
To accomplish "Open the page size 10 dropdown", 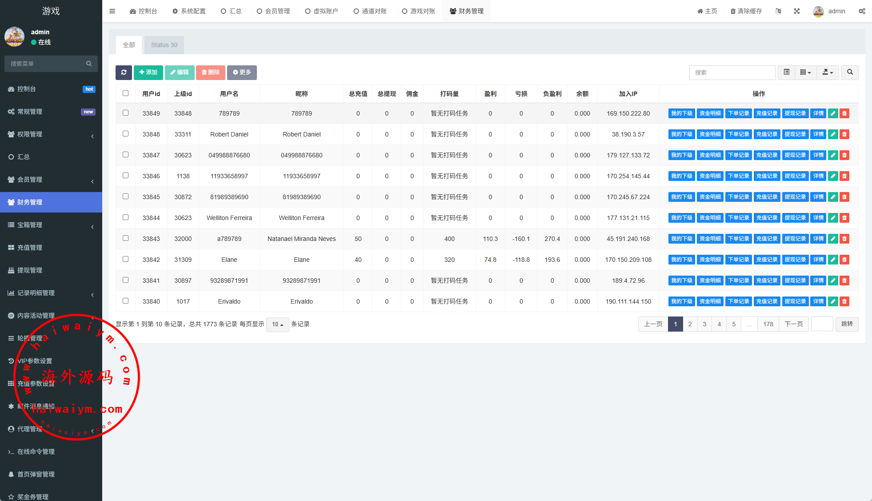I will (x=277, y=325).
